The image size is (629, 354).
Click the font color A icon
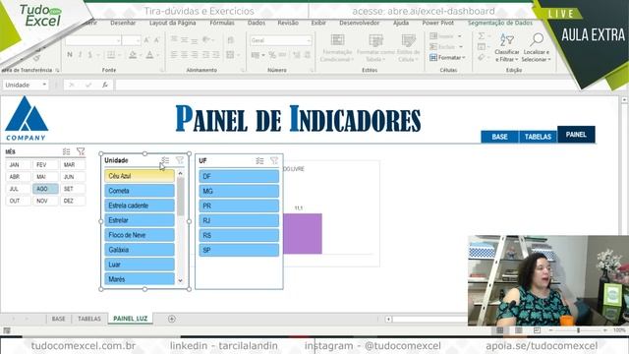pos(149,55)
